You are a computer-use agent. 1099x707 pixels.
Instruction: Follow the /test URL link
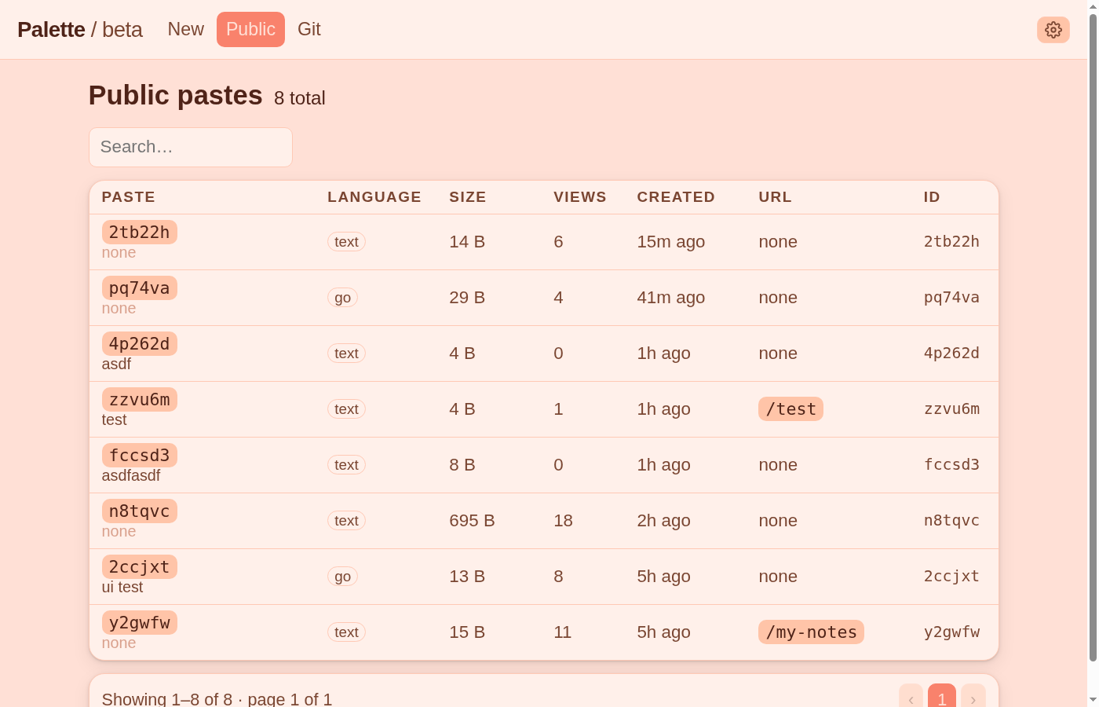(x=790, y=409)
